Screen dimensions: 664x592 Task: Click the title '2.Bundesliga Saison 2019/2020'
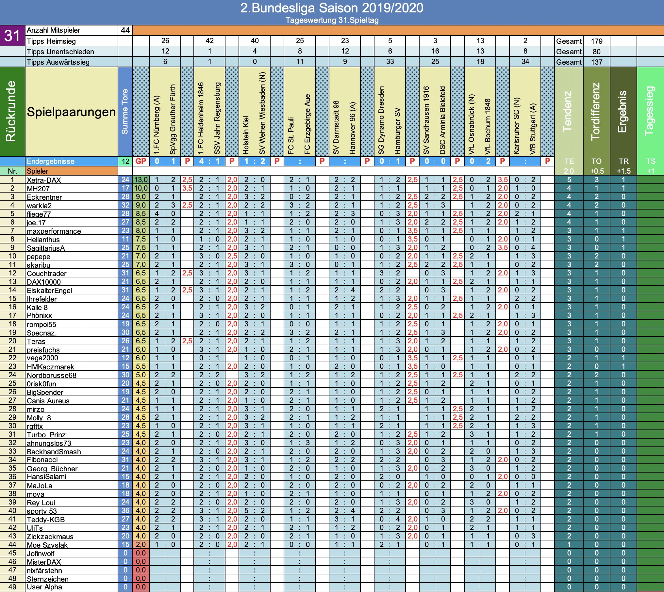pyautogui.click(x=332, y=8)
